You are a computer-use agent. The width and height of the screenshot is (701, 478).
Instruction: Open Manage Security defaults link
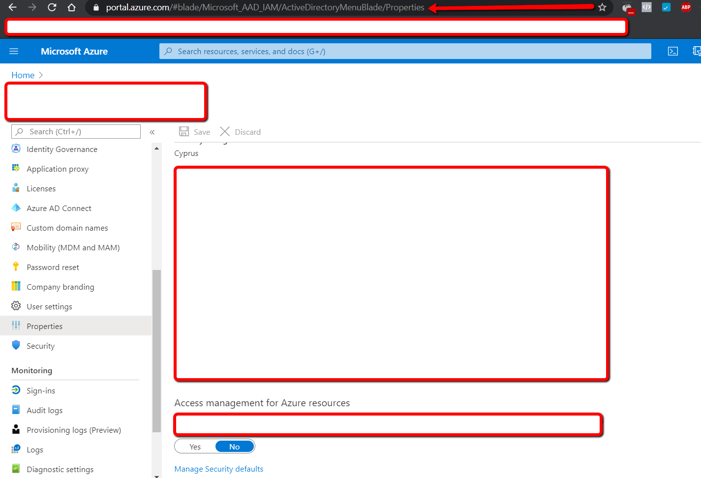[218, 469]
